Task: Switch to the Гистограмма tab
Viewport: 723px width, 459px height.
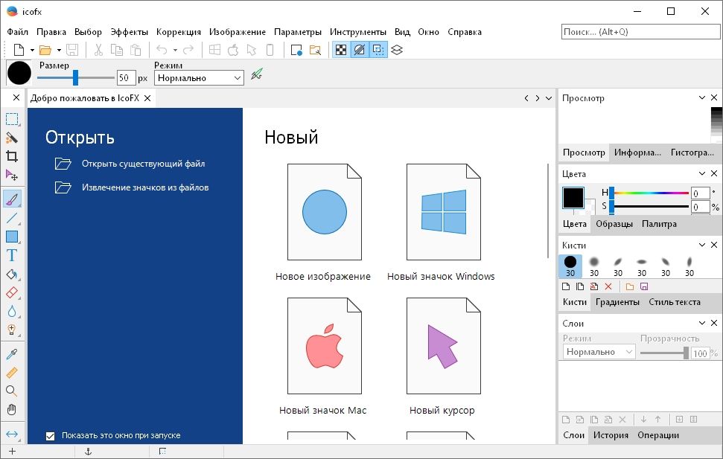Action: point(692,153)
